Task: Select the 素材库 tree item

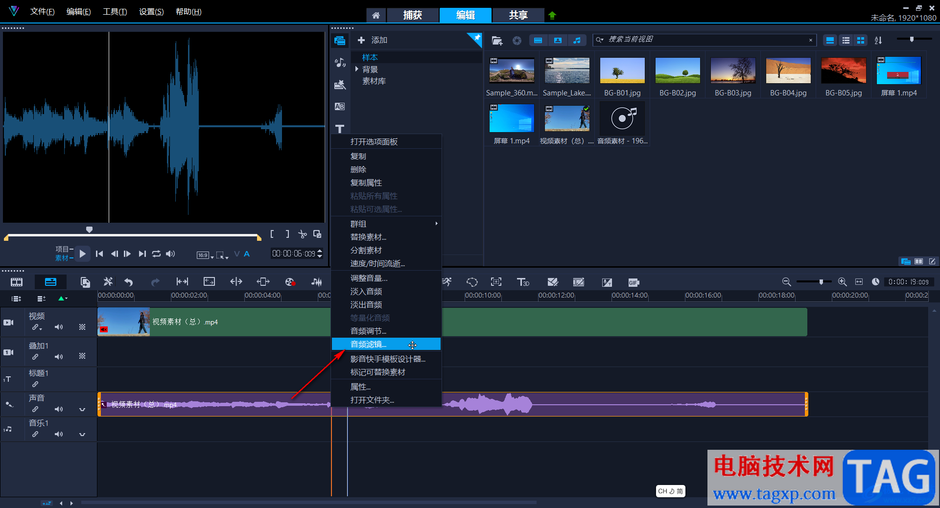Action: (374, 81)
